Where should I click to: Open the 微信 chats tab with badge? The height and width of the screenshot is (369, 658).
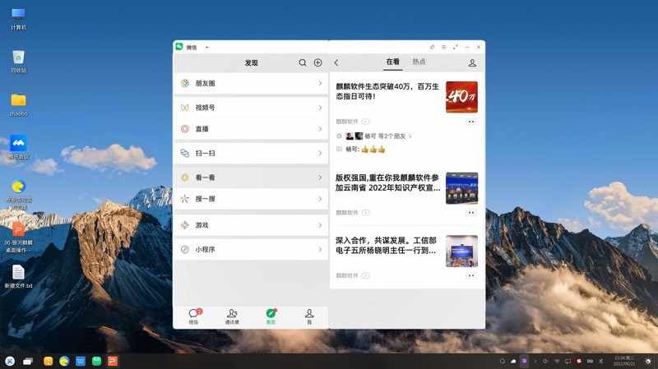pos(194,316)
